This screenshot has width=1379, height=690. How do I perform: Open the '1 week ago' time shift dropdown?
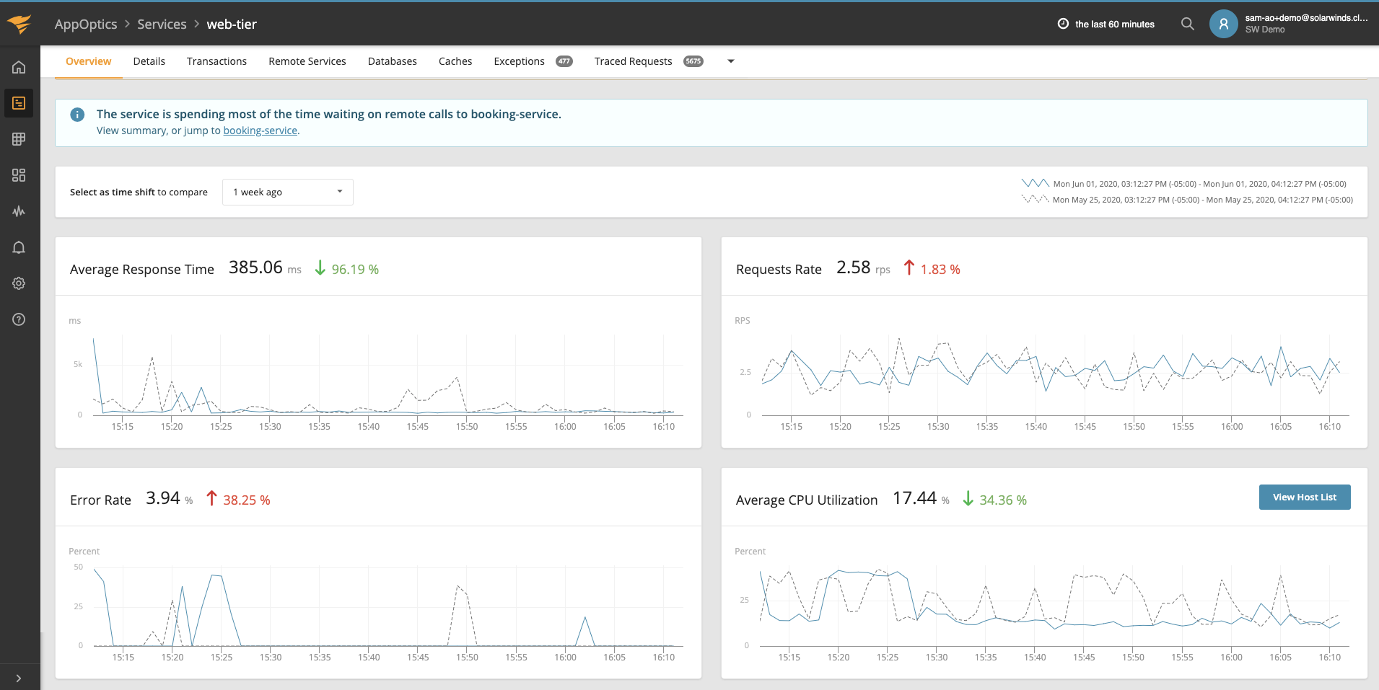pyautogui.click(x=287, y=192)
